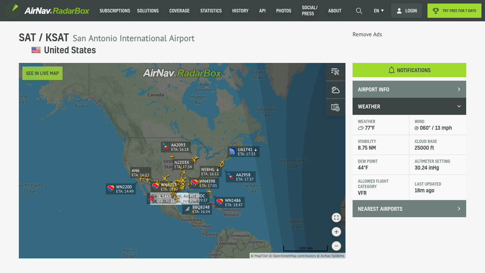Open the API menu item
This screenshot has width=485, height=273.
pos(262,11)
